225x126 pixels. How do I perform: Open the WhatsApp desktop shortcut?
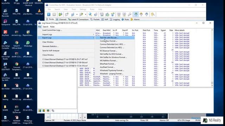tap(28, 44)
